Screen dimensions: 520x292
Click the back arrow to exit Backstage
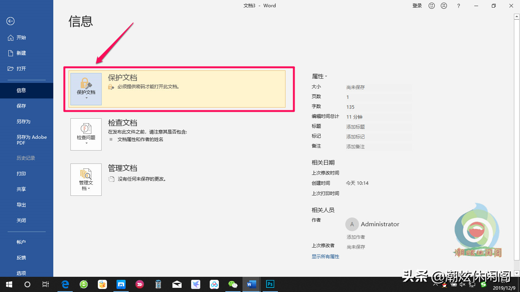(x=11, y=21)
